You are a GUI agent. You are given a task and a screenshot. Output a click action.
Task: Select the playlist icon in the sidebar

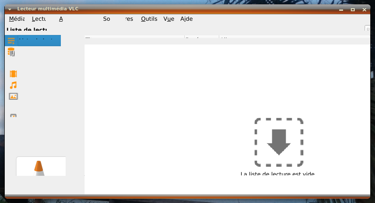(x=11, y=41)
